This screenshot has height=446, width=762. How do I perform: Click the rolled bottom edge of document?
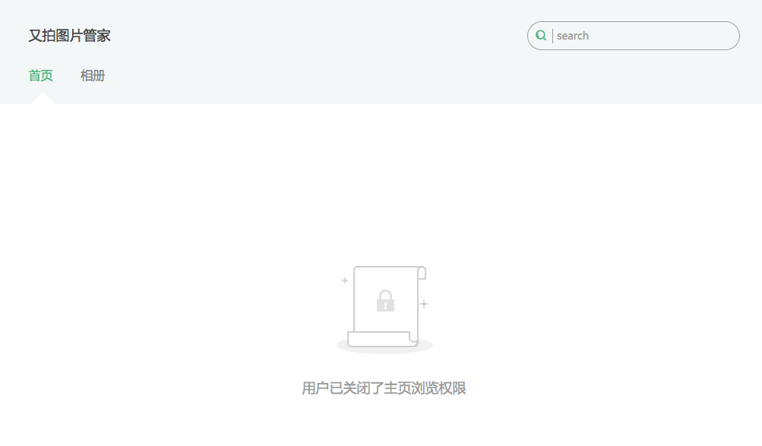[x=382, y=339]
